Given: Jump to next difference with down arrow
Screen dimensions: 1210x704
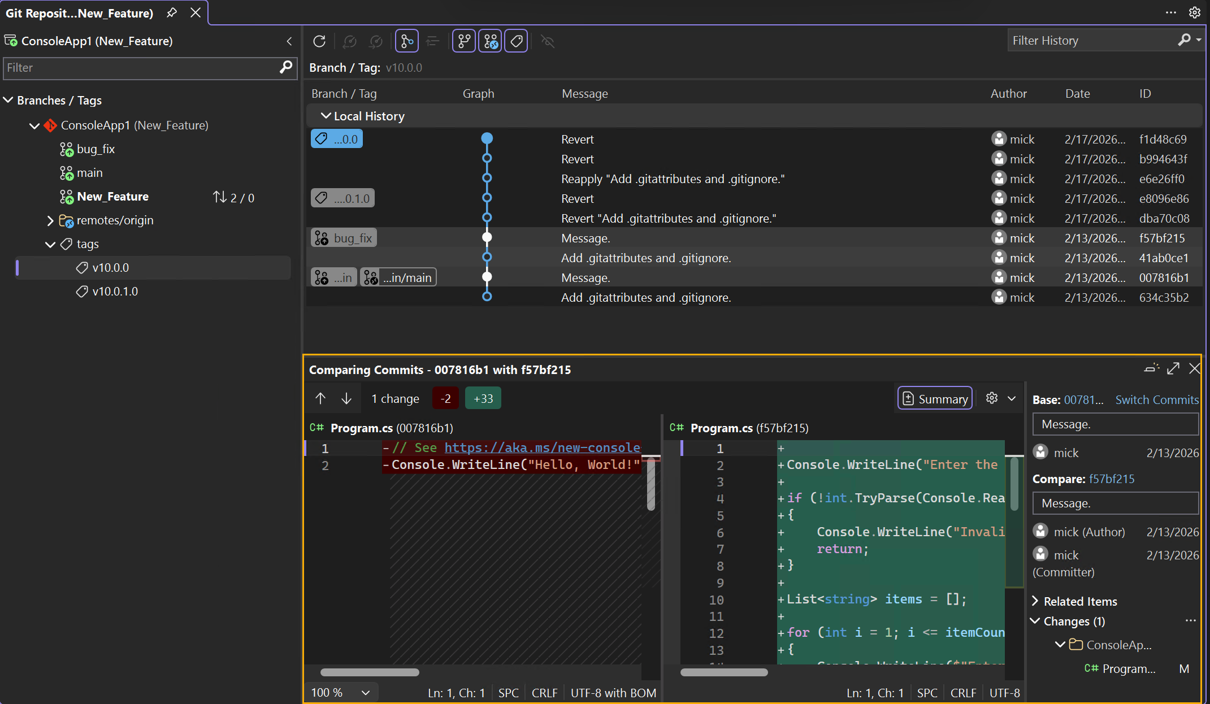Looking at the screenshot, I should [x=346, y=398].
